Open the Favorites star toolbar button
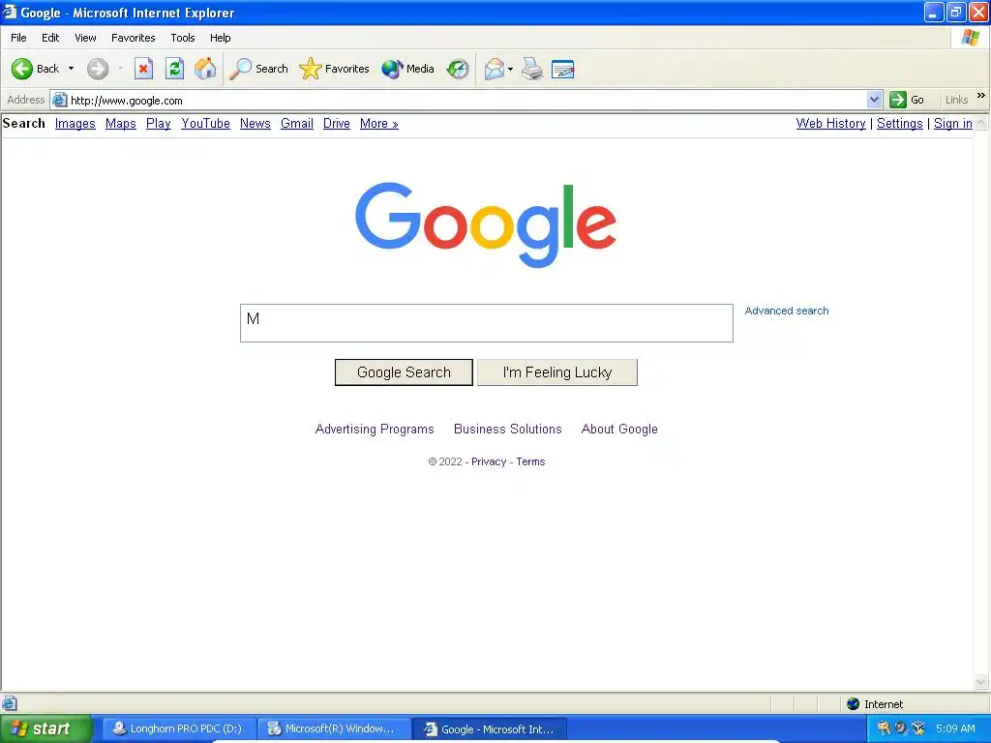This screenshot has height=743, width=991. [334, 69]
